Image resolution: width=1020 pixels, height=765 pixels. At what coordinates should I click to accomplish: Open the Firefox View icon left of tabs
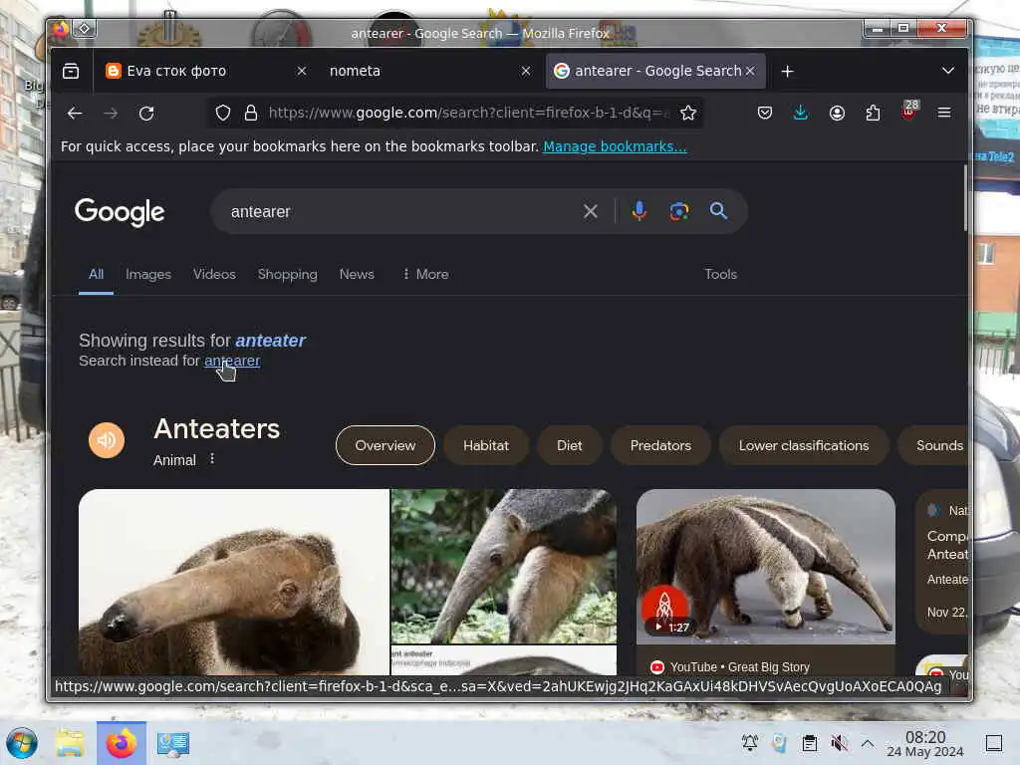[71, 71]
